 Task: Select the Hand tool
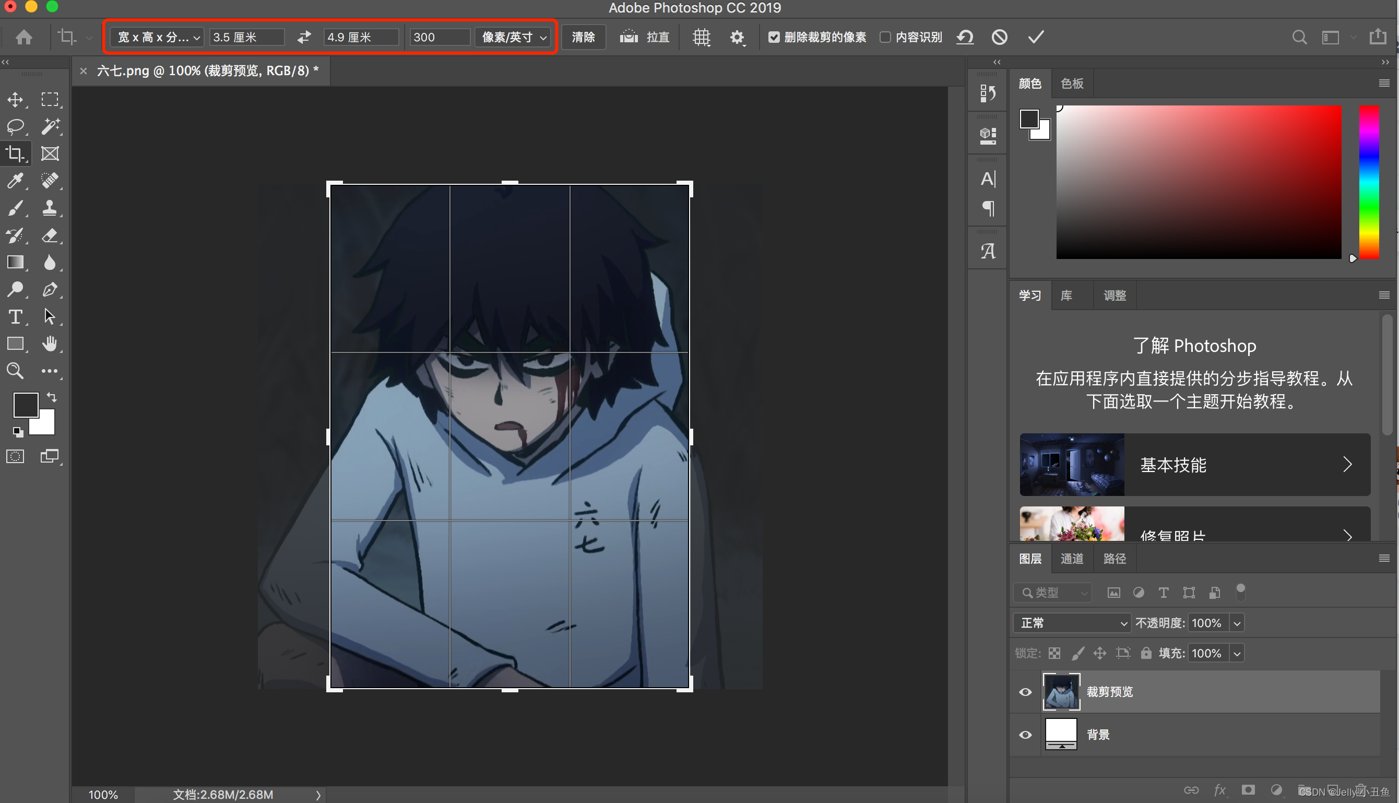[x=50, y=344]
